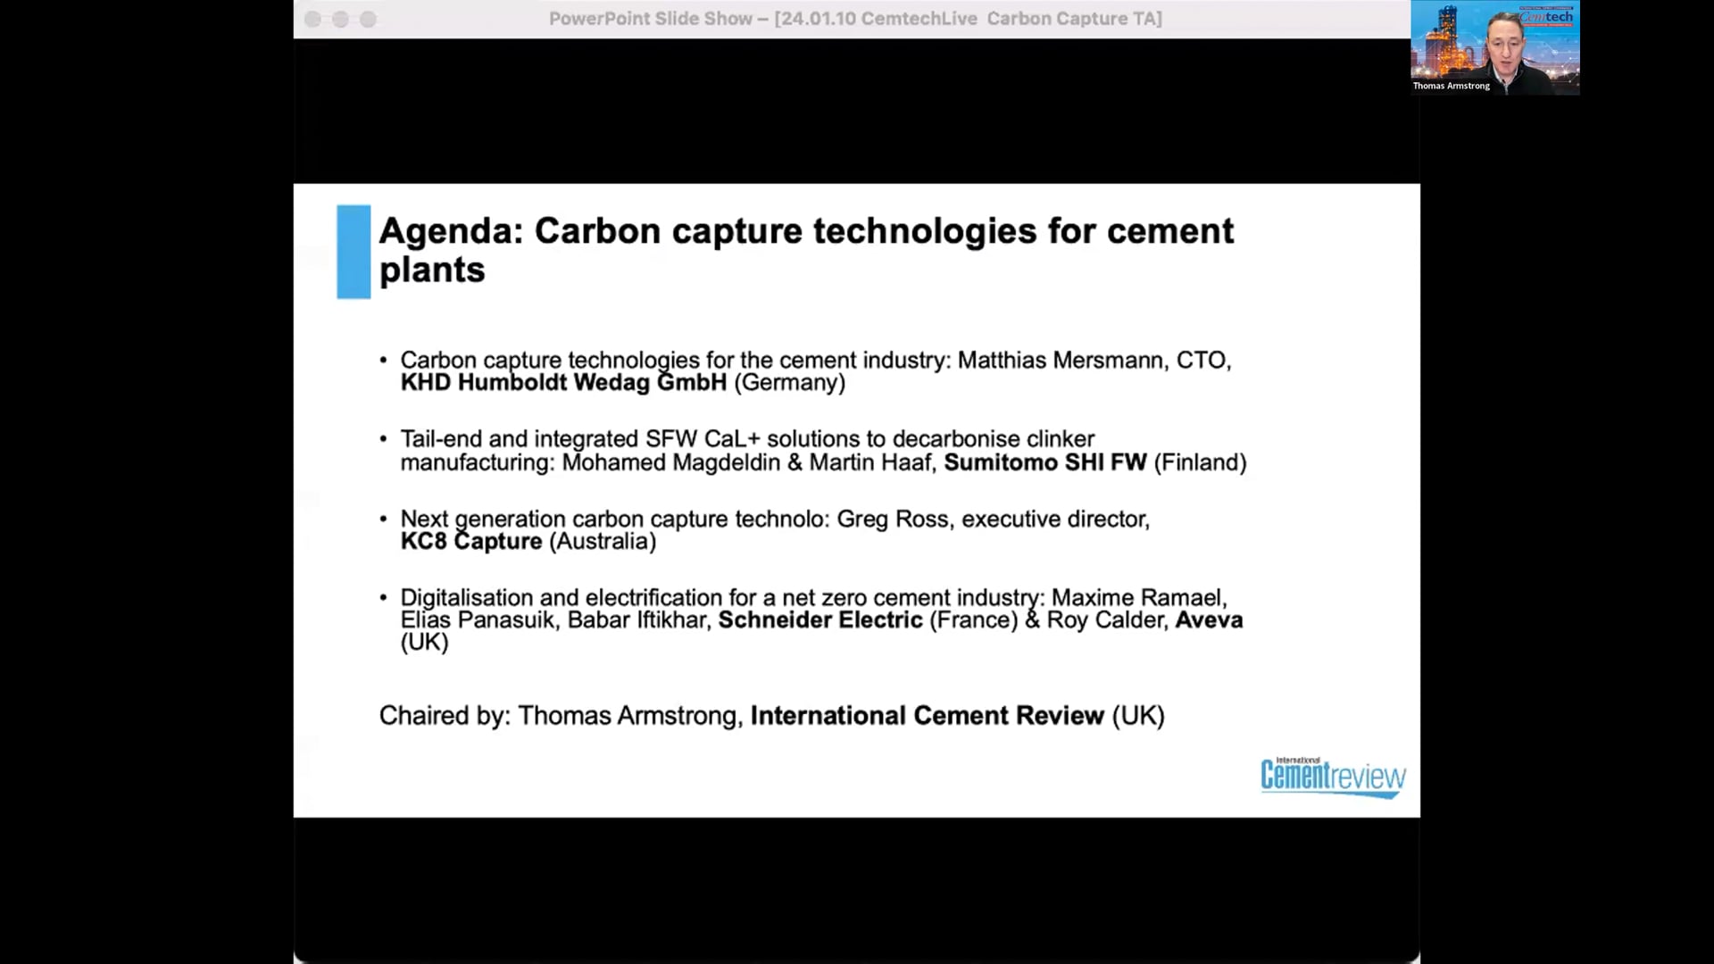Click 'Schneider Electric' bold text
Image resolution: width=1714 pixels, height=964 pixels.
click(820, 620)
